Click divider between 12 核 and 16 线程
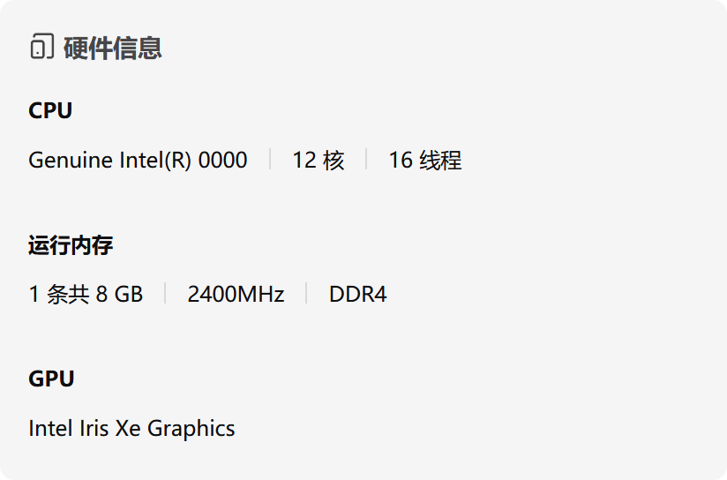 point(366,160)
